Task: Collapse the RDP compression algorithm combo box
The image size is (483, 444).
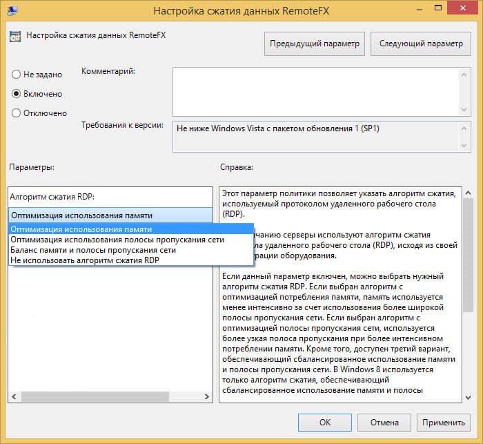Action: [x=110, y=215]
